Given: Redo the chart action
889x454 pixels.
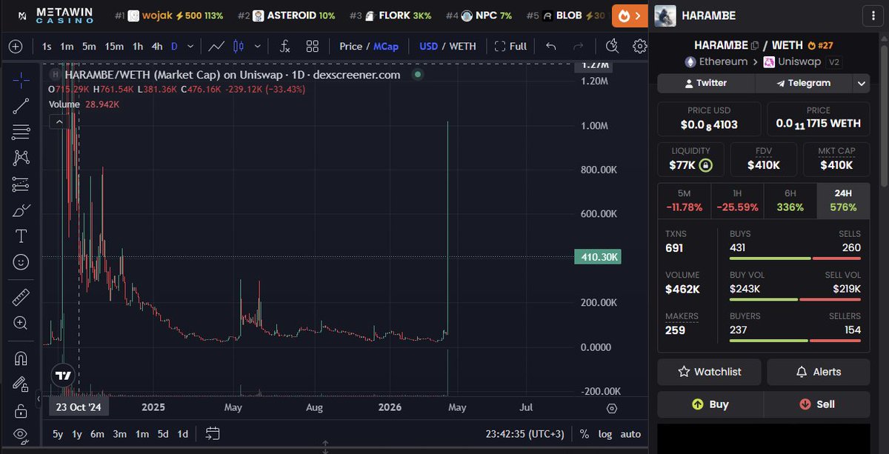Looking at the screenshot, I should [x=579, y=47].
